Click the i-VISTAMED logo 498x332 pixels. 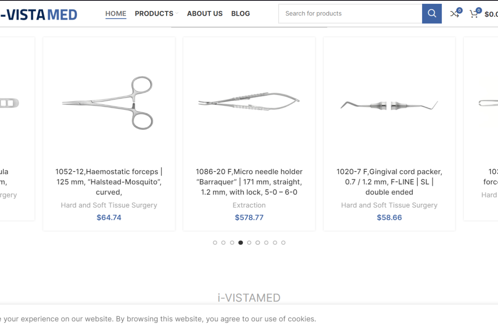click(38, 15)
